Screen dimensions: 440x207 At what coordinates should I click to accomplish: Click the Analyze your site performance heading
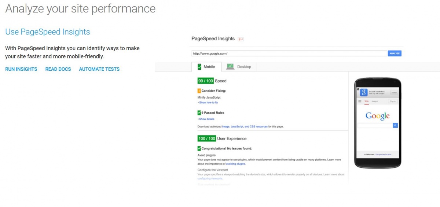tap(80, 8)
